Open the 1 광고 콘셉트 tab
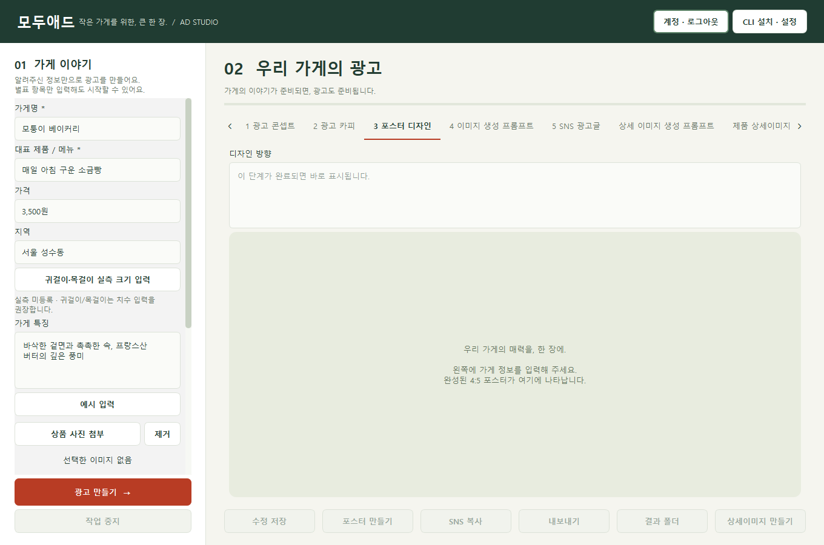 coord(270,126)
